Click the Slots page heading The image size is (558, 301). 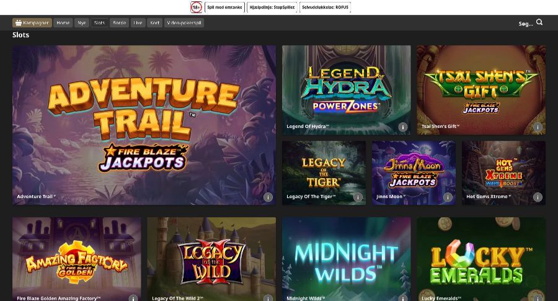click(x=20, y=35)
